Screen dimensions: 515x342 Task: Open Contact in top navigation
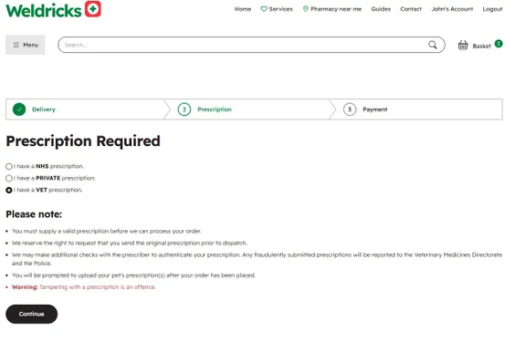411,9
